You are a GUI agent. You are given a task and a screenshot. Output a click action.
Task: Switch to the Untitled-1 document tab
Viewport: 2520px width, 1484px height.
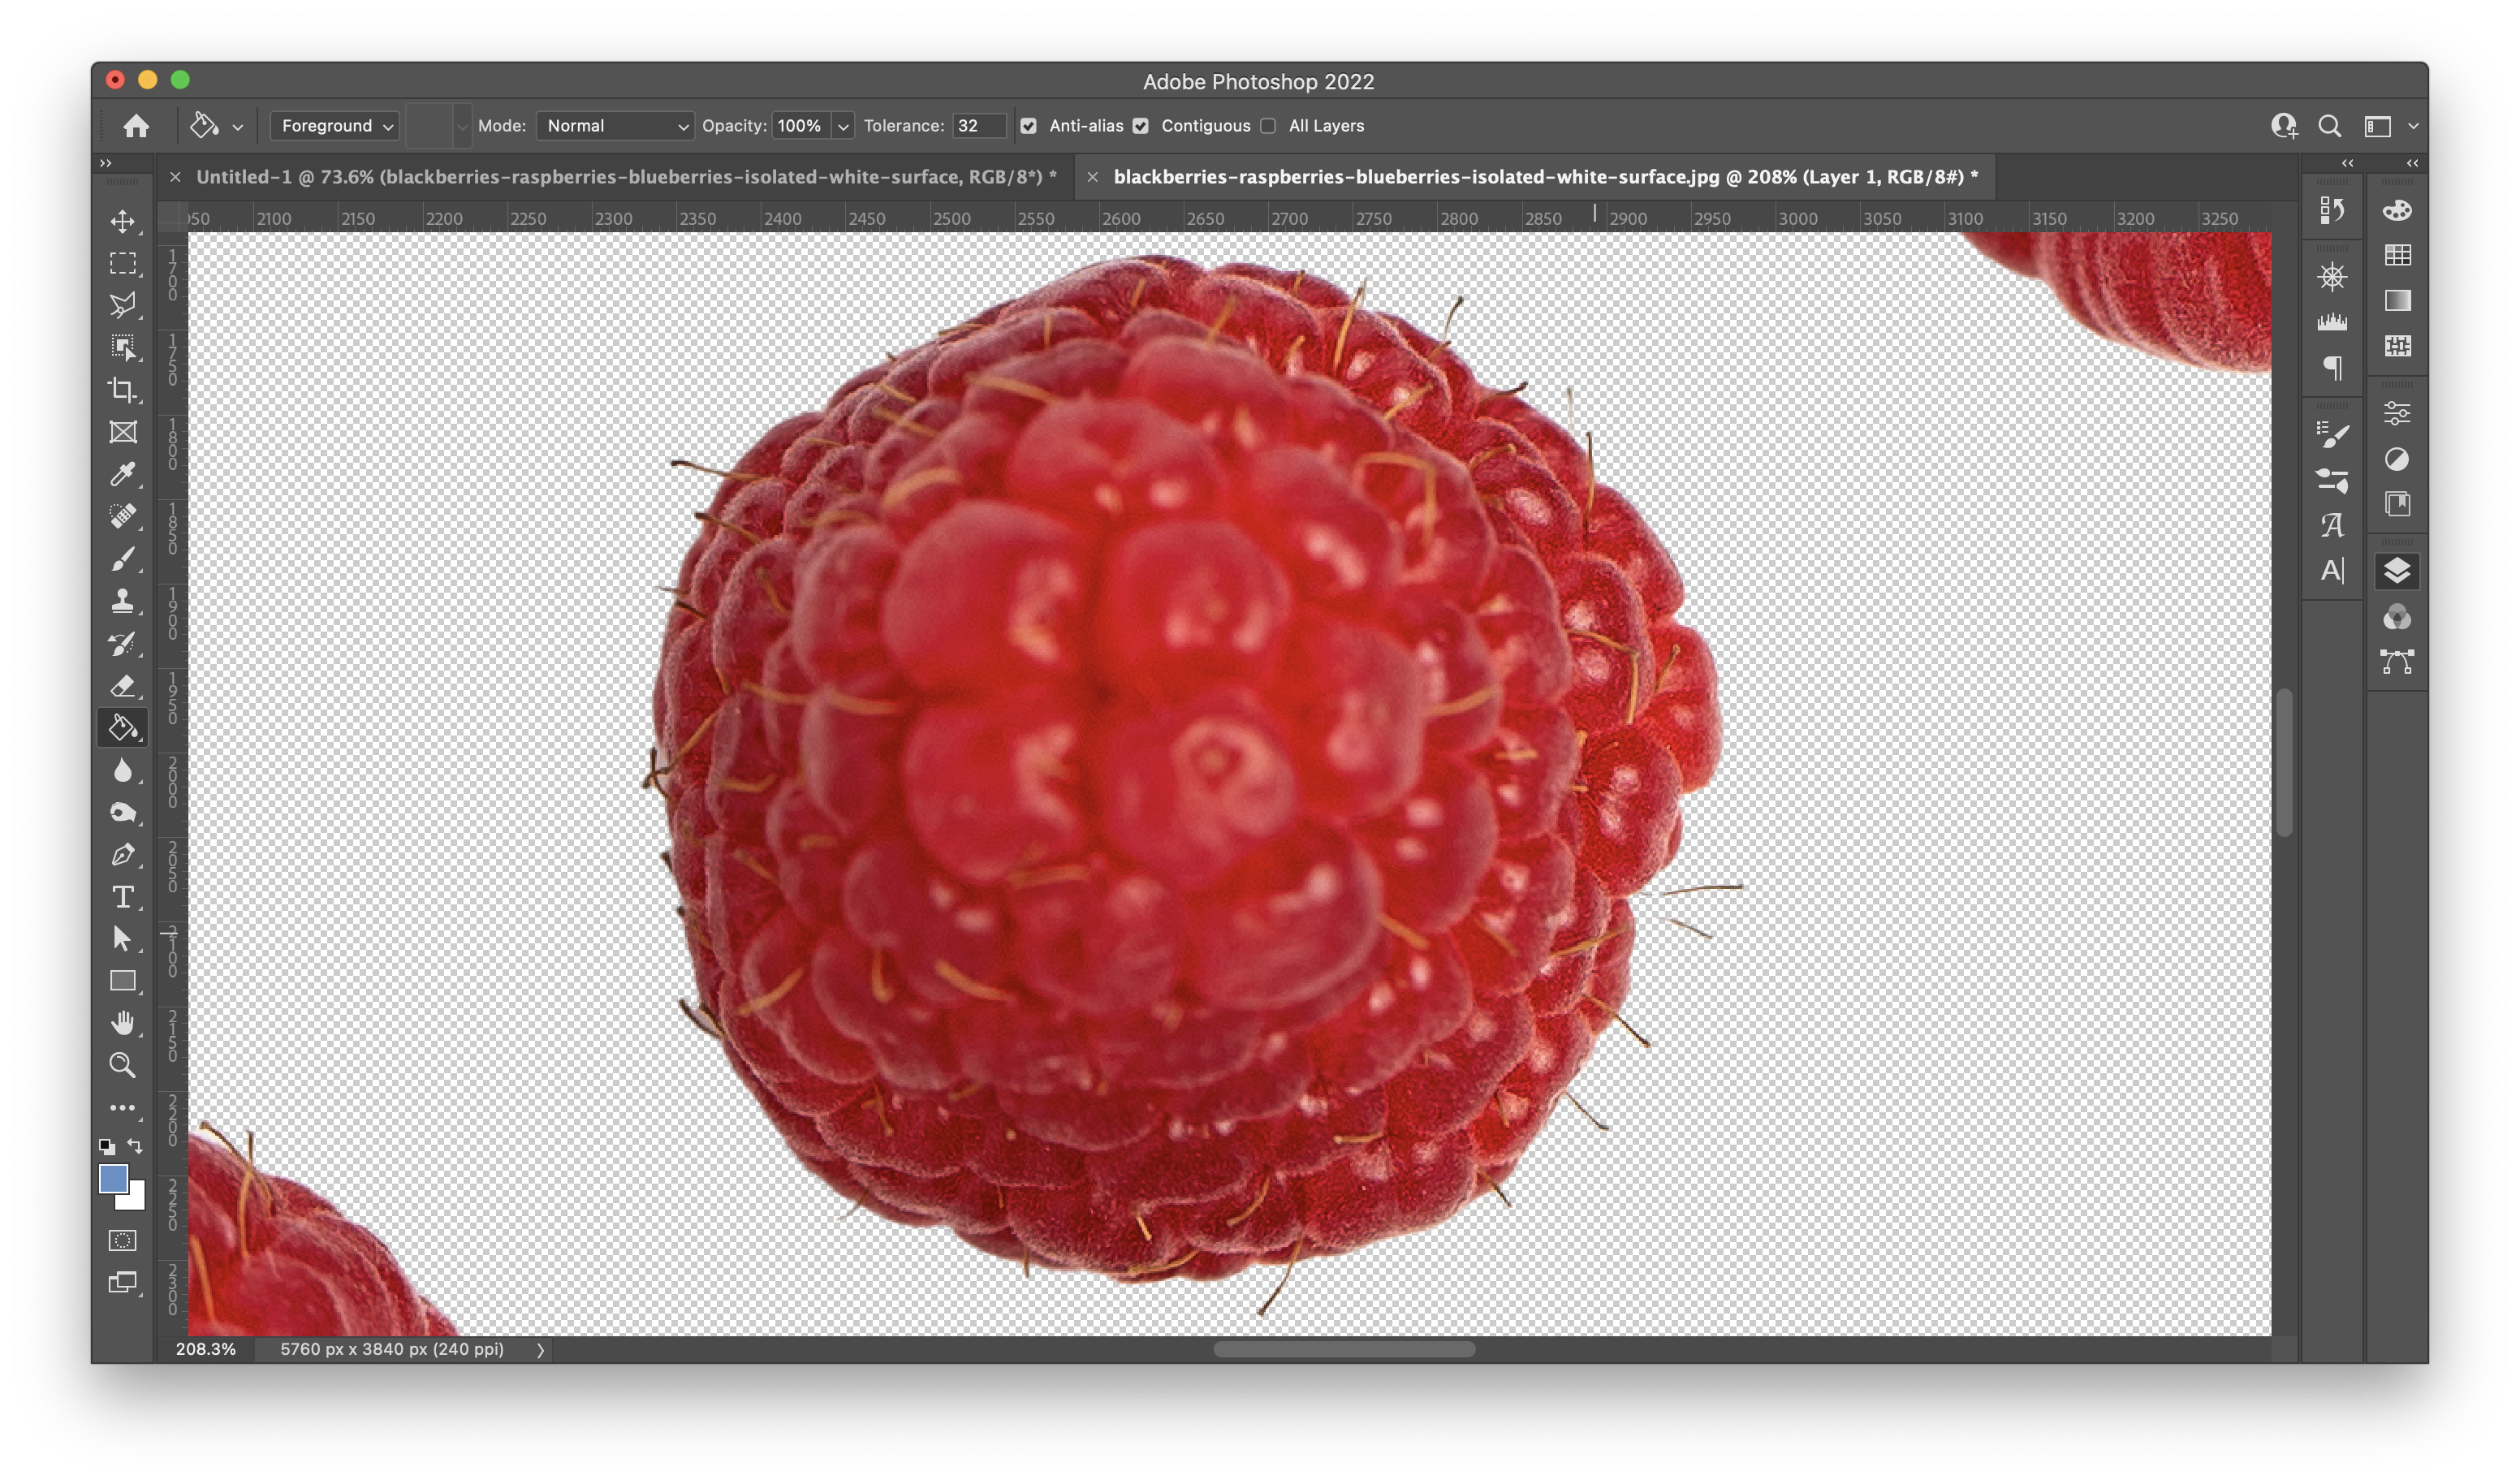click(x=620, y=177)
